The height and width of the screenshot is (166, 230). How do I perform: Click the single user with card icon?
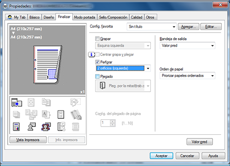(x=32, y=127)
